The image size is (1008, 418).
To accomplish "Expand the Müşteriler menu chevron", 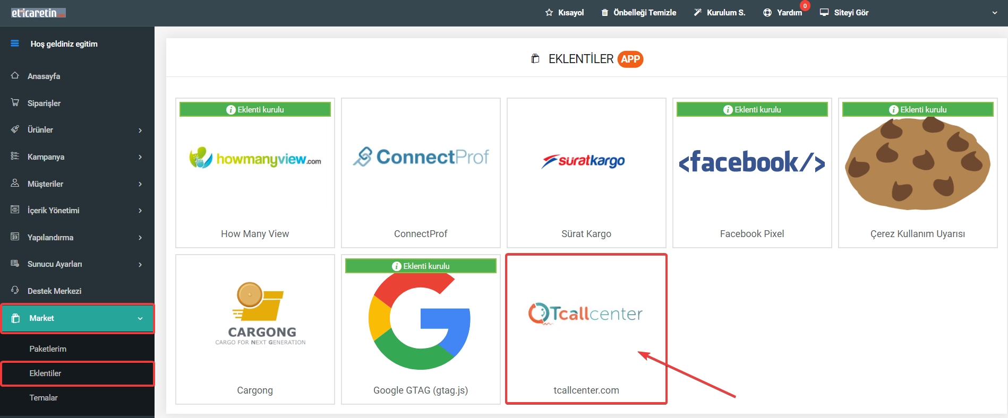I will [x=140, y=184].
